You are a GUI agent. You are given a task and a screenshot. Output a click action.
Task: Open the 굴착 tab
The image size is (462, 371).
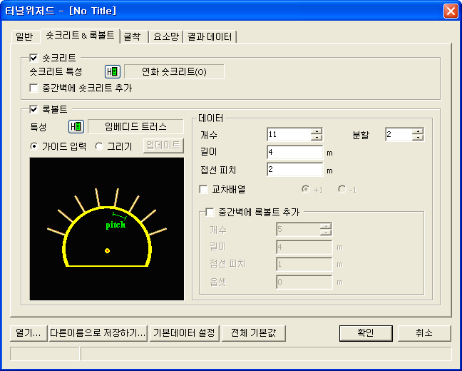132,36
